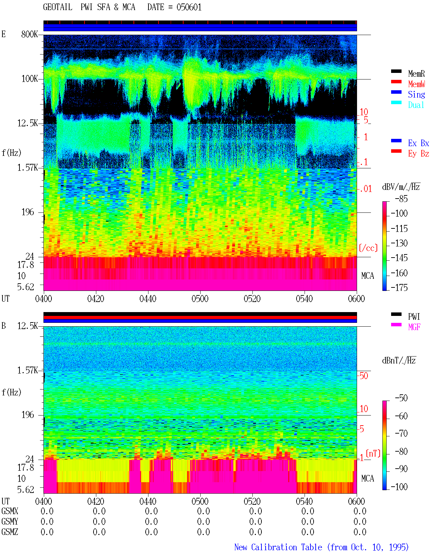Select the "Dual" legend label
The height and width of the screenshot is (553, 445).
pyautogui.click(x=416, y=105)
